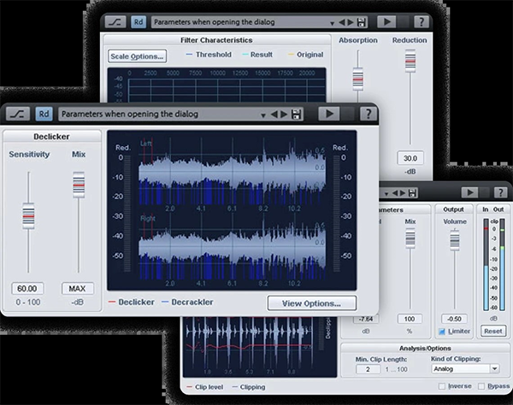Click the curve icon in the Declicker window

click(x=19, y=114)
